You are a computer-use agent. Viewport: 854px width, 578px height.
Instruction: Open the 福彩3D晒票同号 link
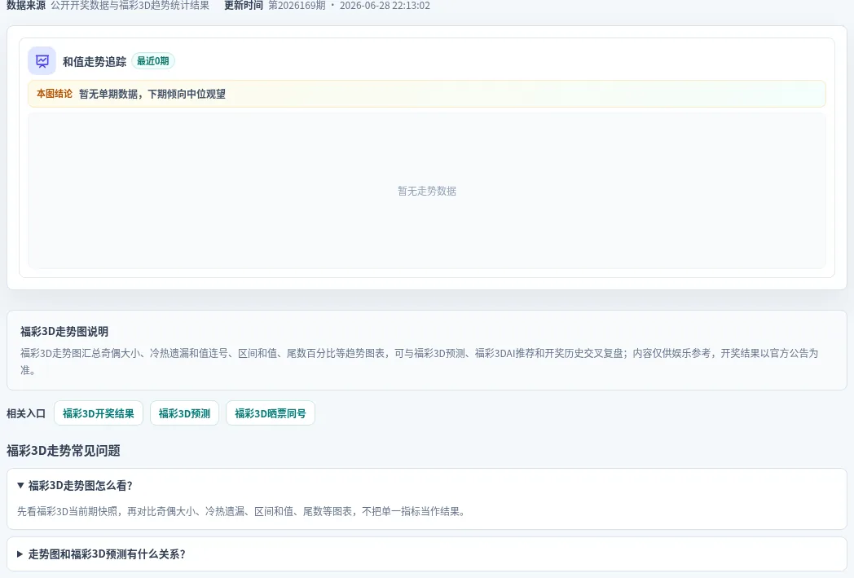(271, 413)
